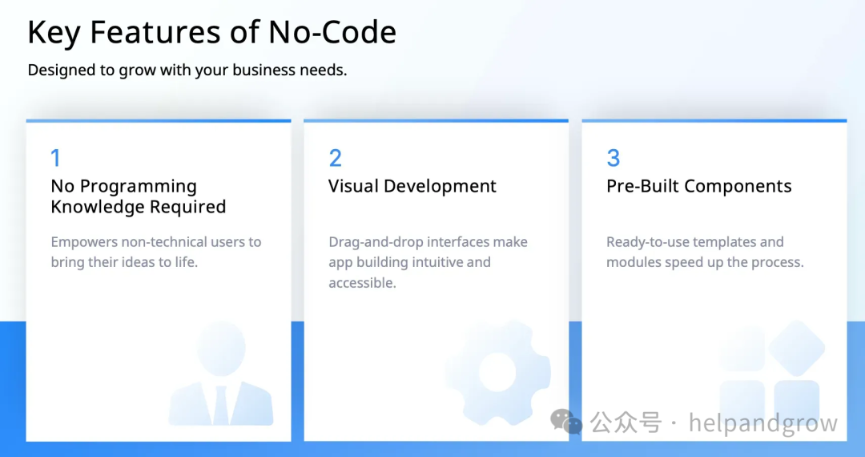This screenshot has height=457, width=865.
Task: Click the "公众号" watermark label
Action: click(x=626, y=423)
